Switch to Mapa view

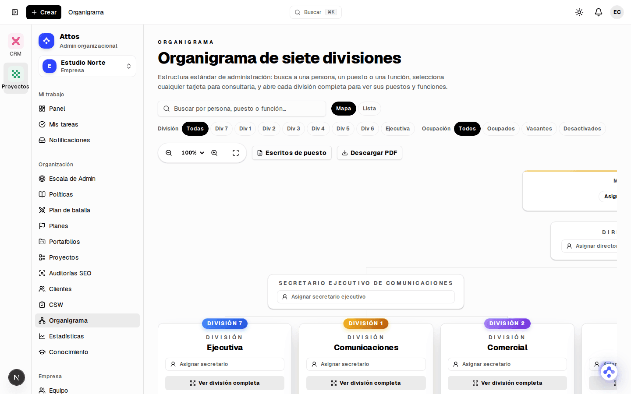[344, 109]
